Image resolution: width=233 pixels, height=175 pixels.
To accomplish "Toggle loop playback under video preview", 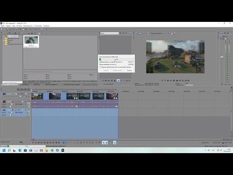I will 165,81.
